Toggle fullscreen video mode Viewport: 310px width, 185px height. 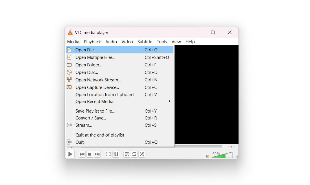[x=108, y=154]
